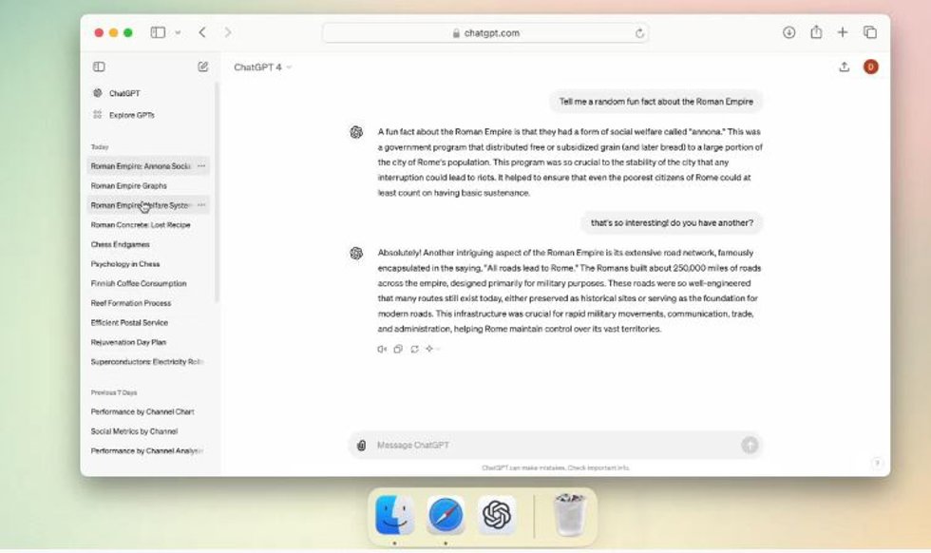The height and width of the screenshot is (553, 931).
Task: Copy the response with copy icon
Action: pos(398,349)
